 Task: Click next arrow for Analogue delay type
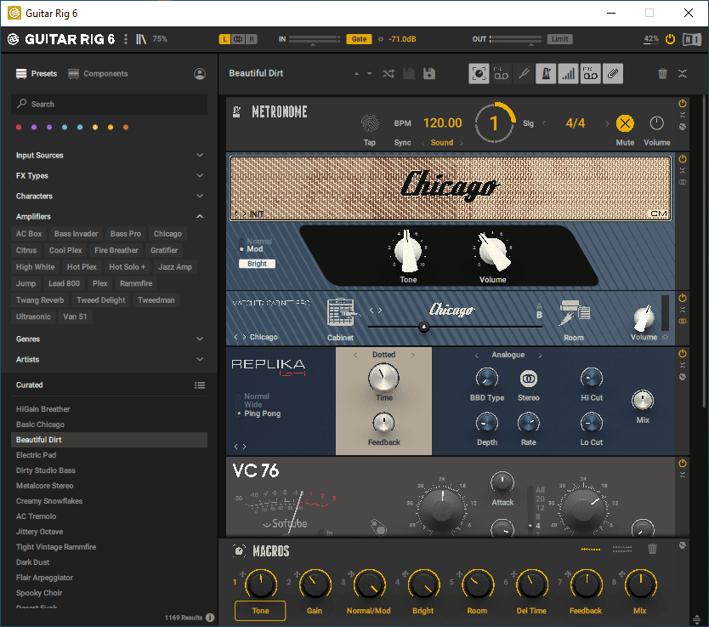click(540, 355)
